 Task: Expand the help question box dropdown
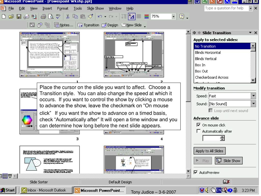[x=251, y=8]
